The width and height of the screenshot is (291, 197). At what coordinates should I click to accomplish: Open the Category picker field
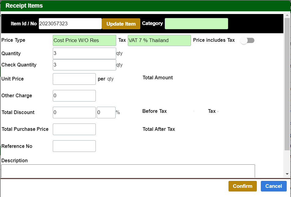point(196,23)
